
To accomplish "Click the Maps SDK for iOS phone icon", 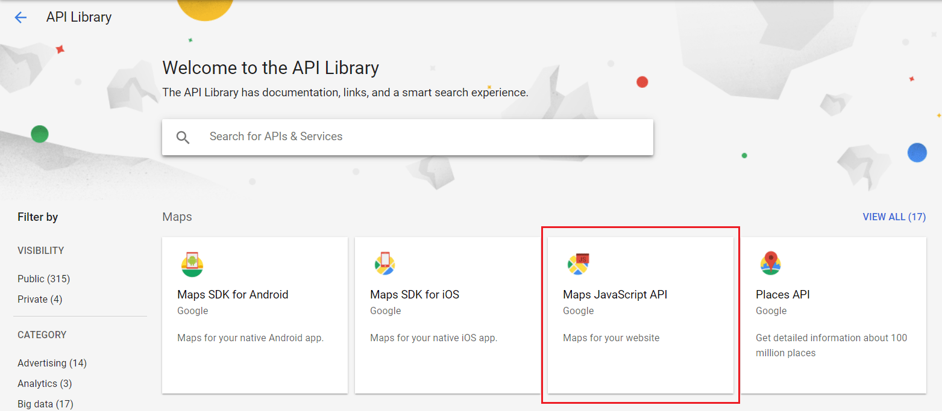I will coord(385,264).
